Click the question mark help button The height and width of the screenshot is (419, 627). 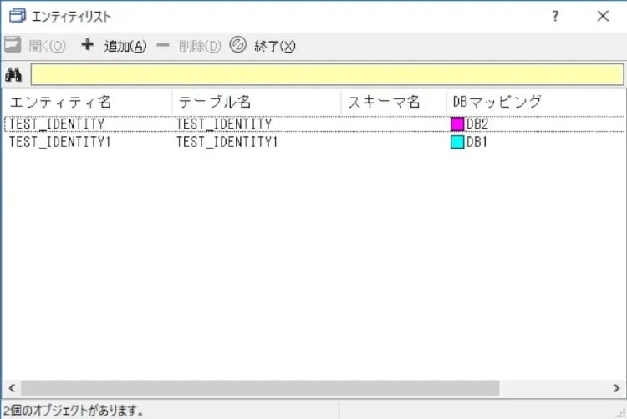[x=555, y=16]
